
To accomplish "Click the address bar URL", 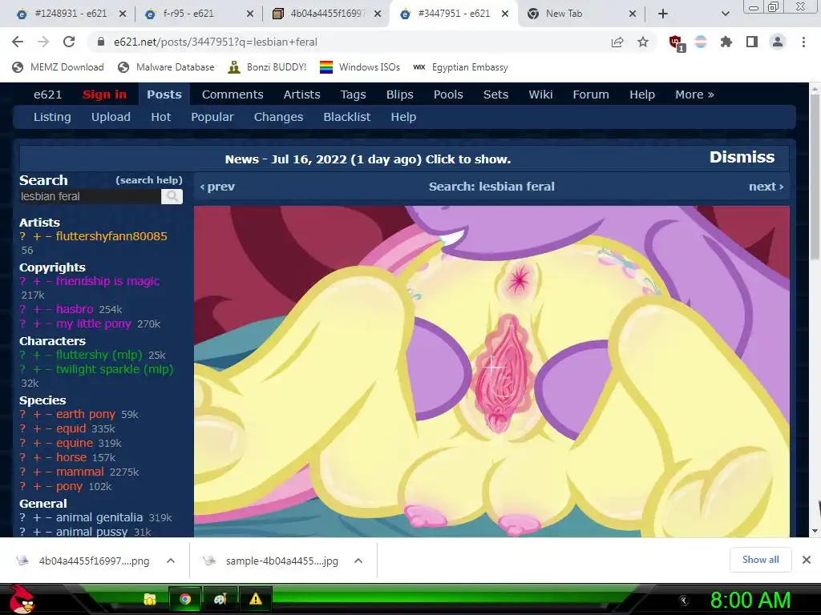I will click(x=215, y=42).
